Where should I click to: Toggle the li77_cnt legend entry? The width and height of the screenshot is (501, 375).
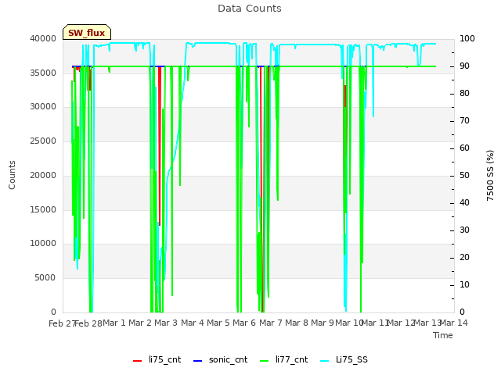[x=283, y=359]
